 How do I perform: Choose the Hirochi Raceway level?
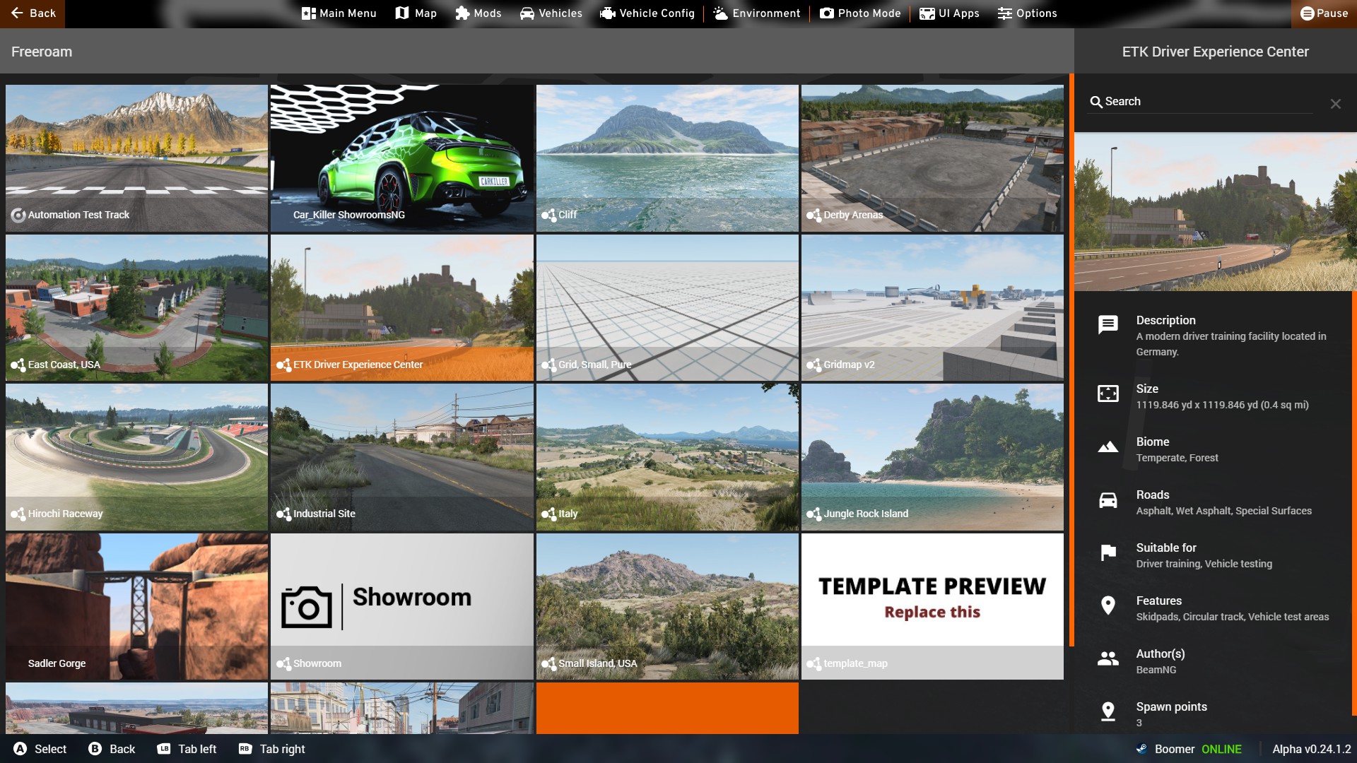[x=136, y=457]
